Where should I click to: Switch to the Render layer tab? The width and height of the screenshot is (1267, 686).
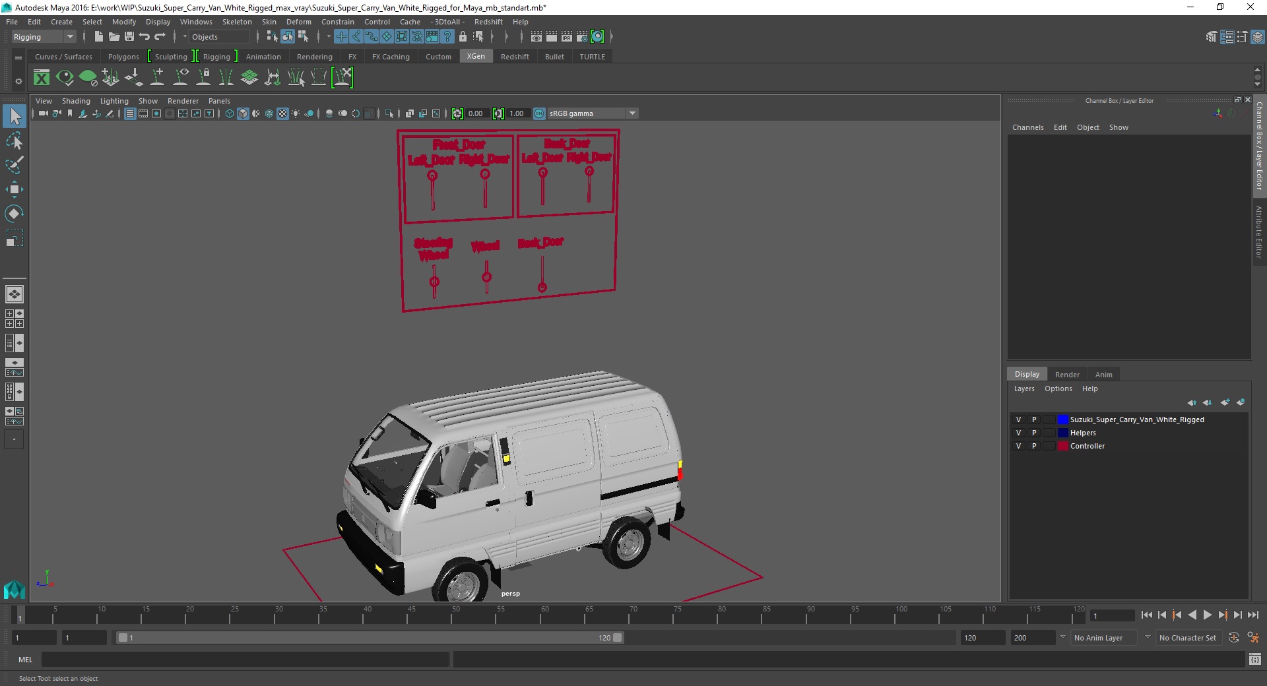(1067, 375)
